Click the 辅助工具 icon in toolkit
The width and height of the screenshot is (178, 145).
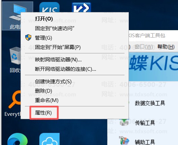[124, 140]
